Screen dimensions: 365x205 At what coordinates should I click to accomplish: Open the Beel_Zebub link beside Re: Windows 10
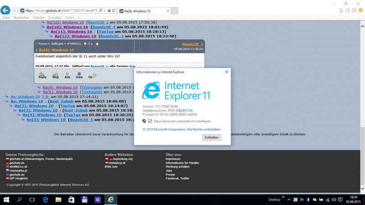click(62, 101)
